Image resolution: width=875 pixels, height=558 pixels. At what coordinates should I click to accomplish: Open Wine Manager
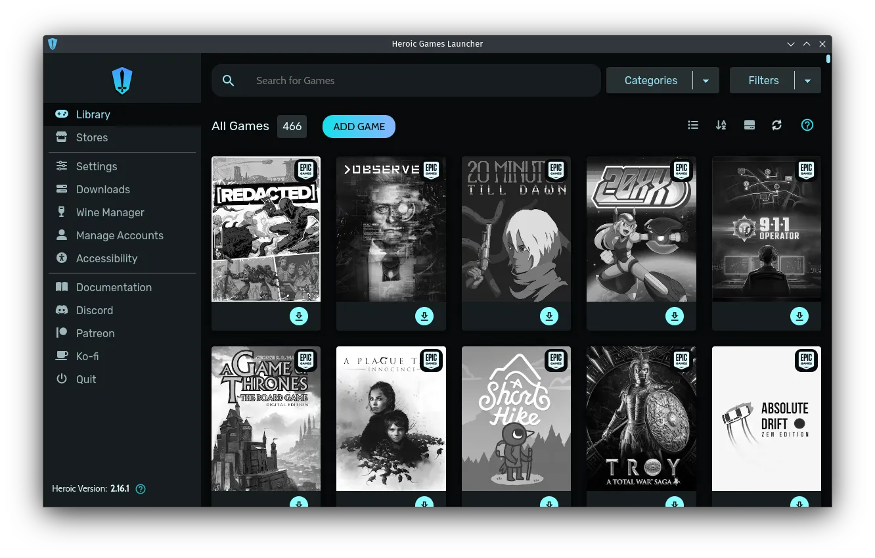[122, 212]
